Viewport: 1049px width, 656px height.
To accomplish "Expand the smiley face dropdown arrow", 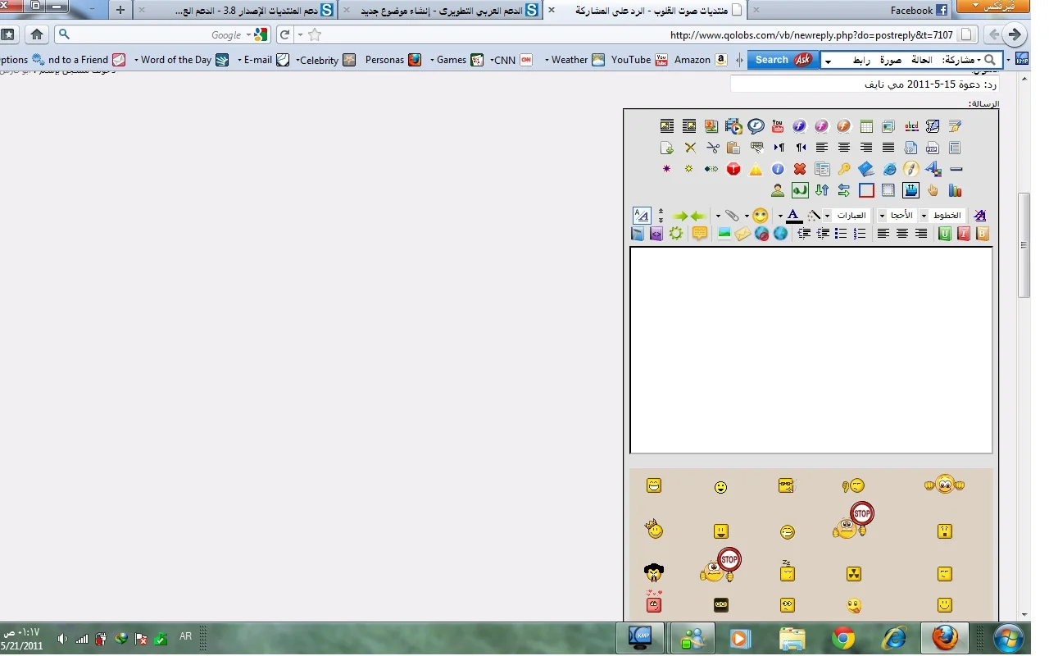I will tap(747, 216).
